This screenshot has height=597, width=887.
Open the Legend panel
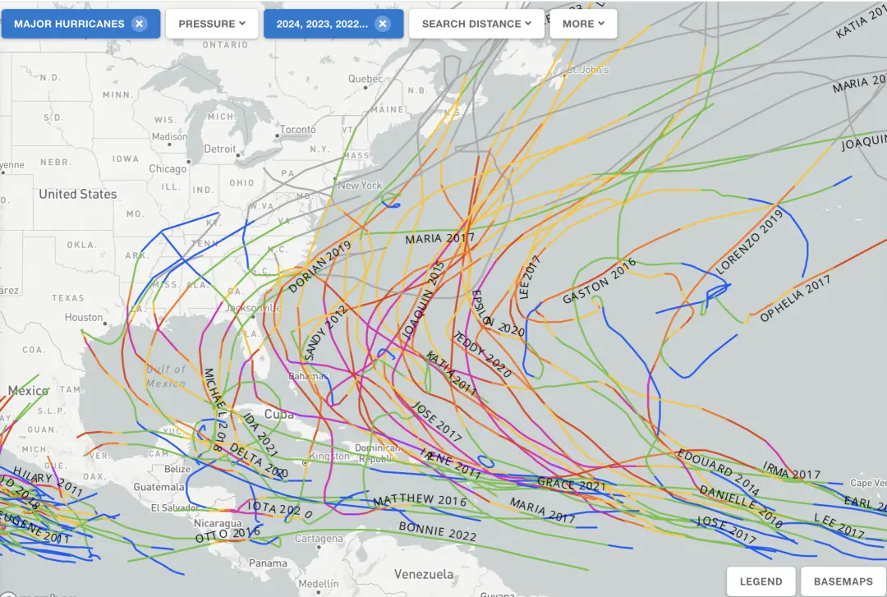[761, 581]
